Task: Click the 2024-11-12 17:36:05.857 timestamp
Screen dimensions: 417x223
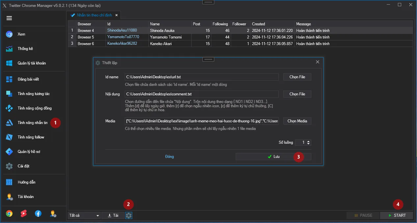Action: click(273, 44)
